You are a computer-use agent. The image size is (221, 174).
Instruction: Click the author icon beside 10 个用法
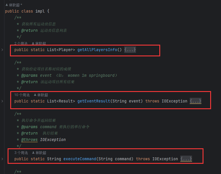pyautogui.click(x=35, y=95)
